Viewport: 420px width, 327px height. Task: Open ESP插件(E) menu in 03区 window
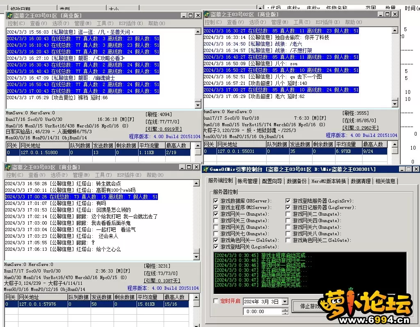pyautogui.click(x=130, y=175)
